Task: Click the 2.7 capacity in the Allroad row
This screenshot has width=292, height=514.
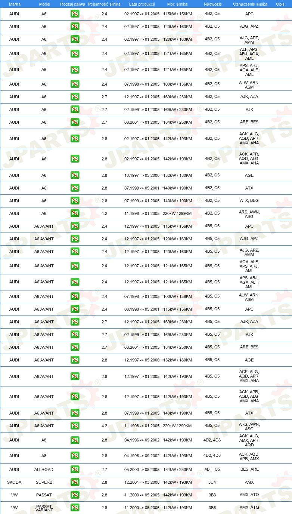Action: click(104, 470)
